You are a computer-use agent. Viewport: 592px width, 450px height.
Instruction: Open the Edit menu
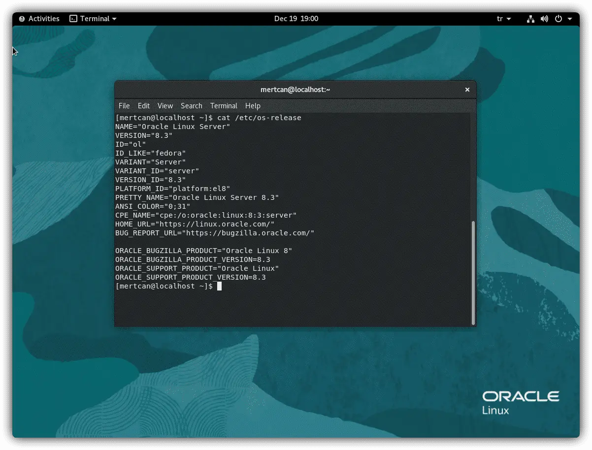[x=144, y=106]
